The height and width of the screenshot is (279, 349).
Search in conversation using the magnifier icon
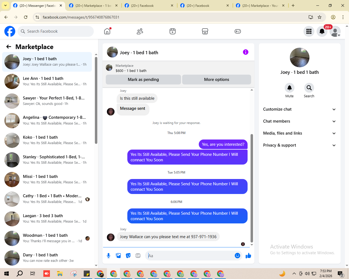[309, 88]
